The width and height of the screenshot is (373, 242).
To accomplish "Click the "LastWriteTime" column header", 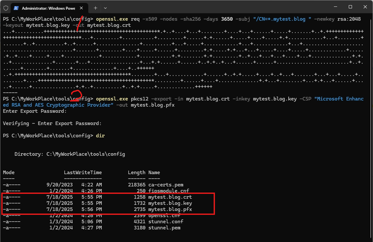I will point(83,172).
